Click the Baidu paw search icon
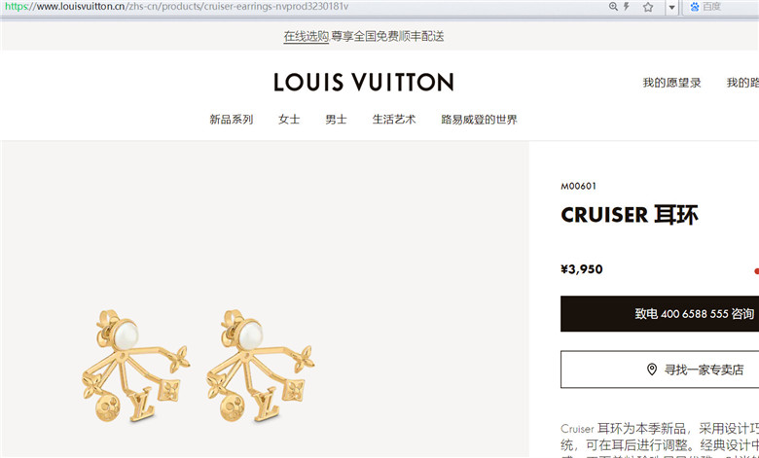 click(x=695, y=7)
